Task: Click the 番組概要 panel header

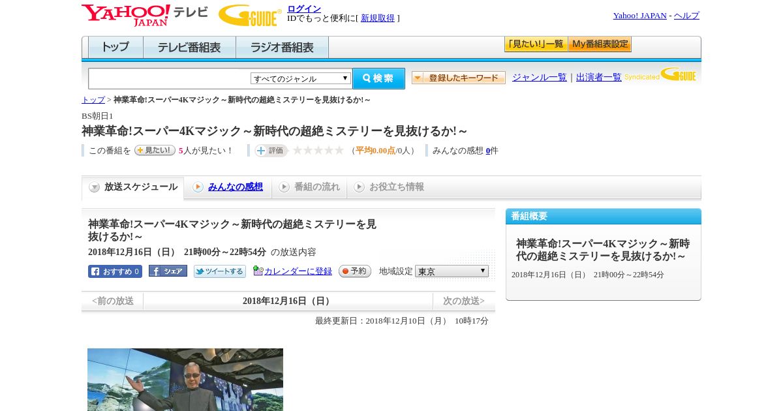Action: click(x=604, y=217)
